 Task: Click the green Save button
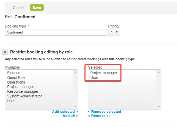point(37,8)
